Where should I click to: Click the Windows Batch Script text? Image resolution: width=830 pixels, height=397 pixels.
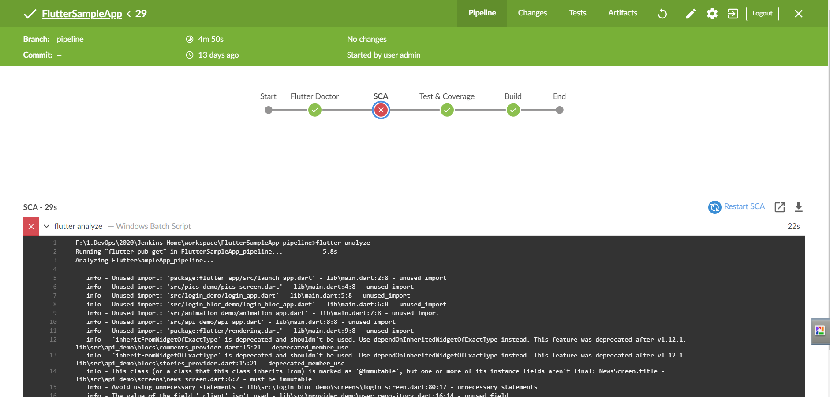(x=153, y=226)
